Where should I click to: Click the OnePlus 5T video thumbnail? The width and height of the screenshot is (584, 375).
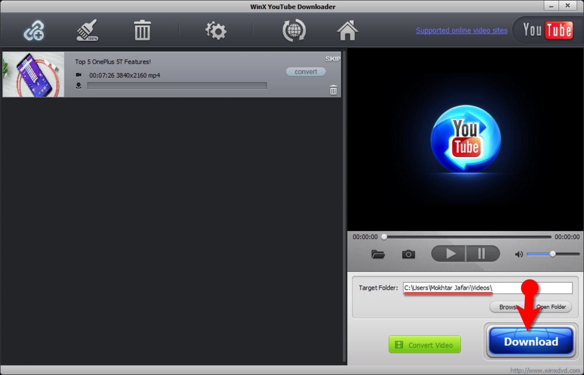coord(33,74)
